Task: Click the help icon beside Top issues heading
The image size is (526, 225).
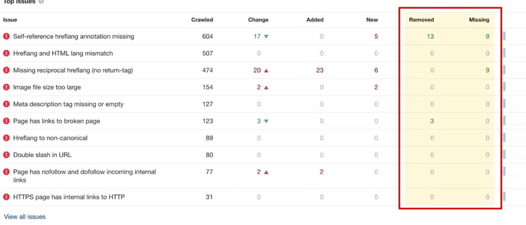Action: pos(41,2)
